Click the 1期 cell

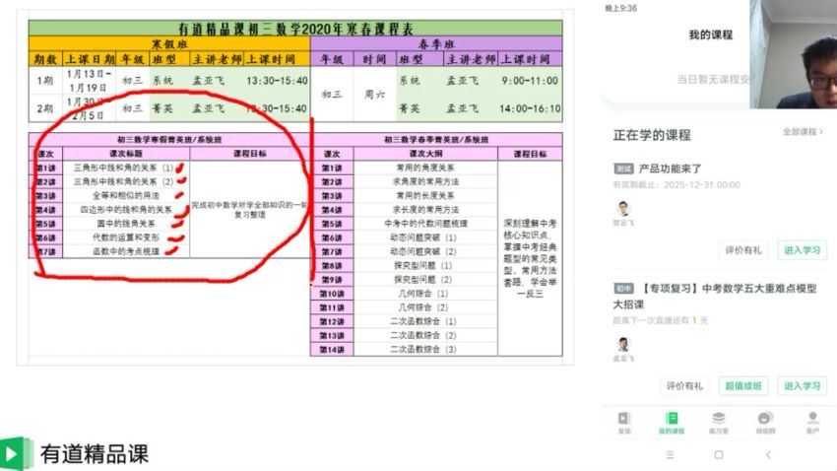[x=45, y=81]
